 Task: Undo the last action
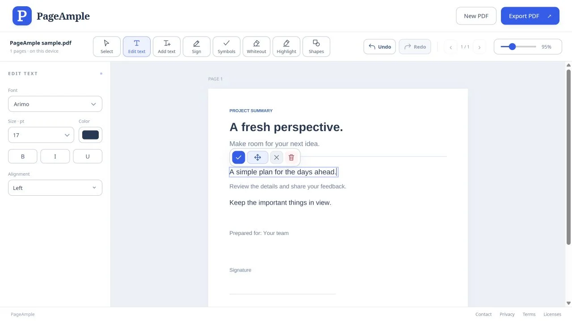pyautogui.click(x=379, y=47)
